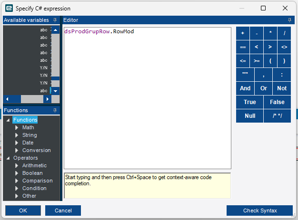Click the application icon in title bar
Viewport: 298px width, 220px height.
(9, 9)
